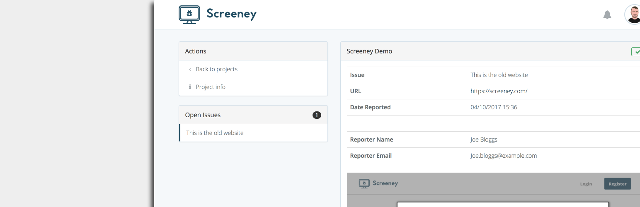640x207 pixels.
Task: Go back to projects
Action: (x=216, y=69)
